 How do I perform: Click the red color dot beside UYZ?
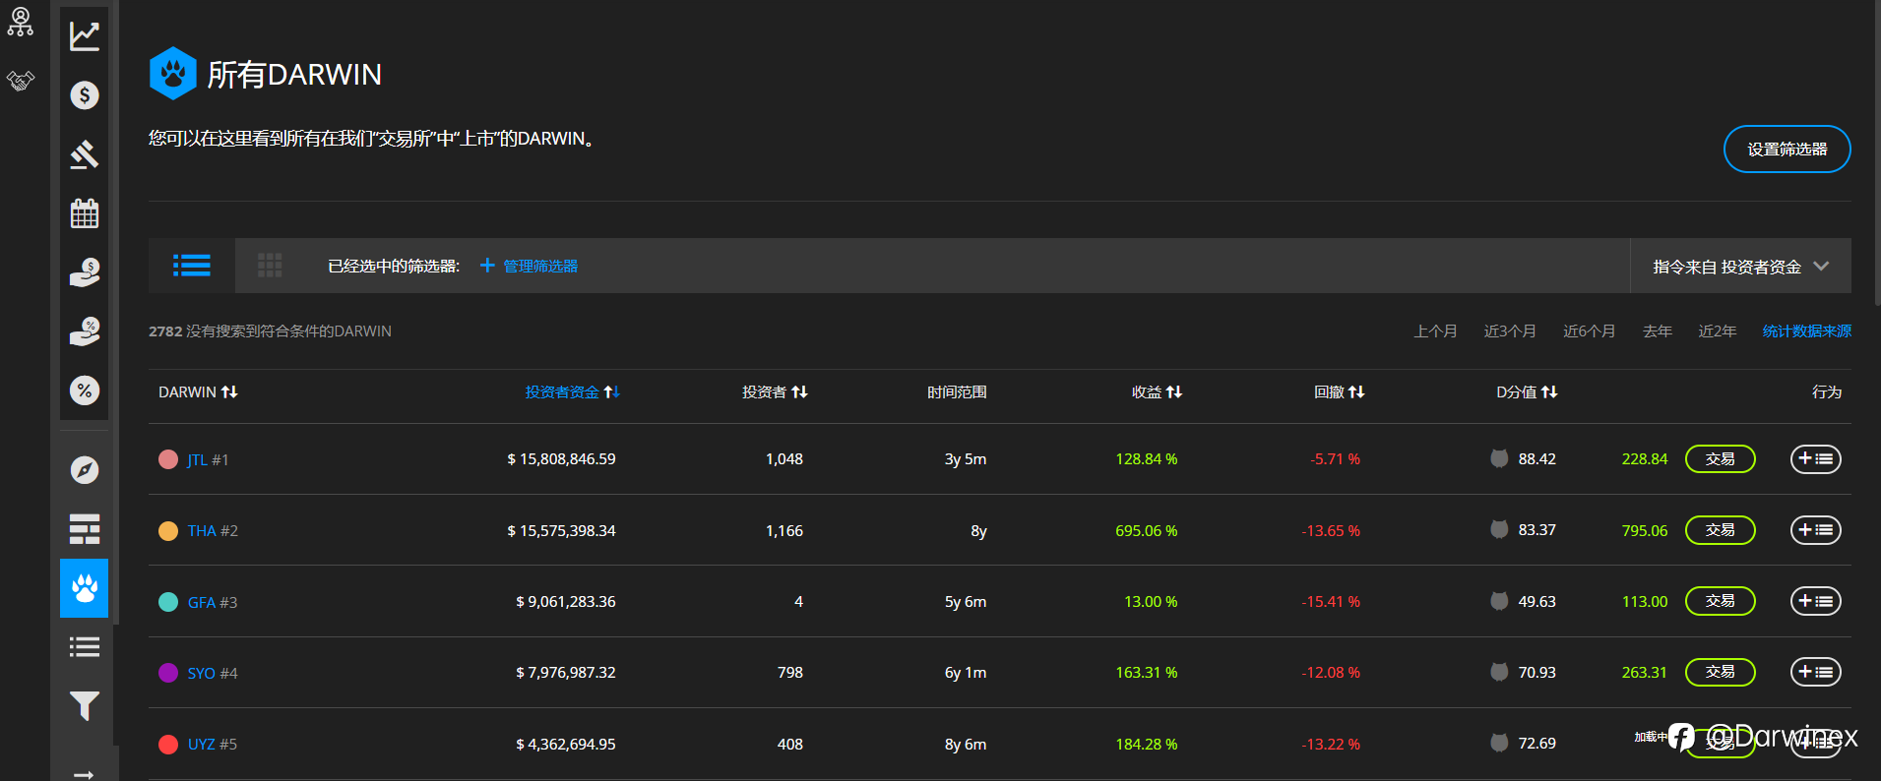coord(168,744)
